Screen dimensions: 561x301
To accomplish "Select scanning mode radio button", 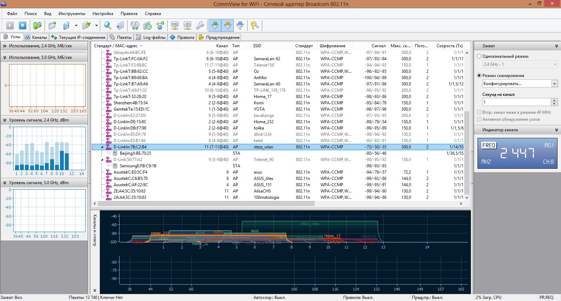I will click(479, 75).
